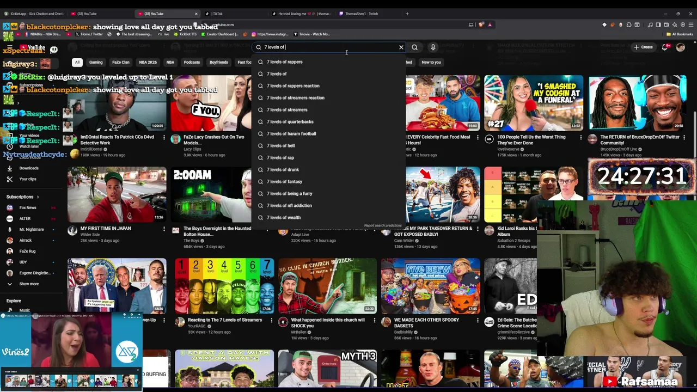This screenshot has width=697, height=392.
Task: Click the Create button
Action: (643, 47)
